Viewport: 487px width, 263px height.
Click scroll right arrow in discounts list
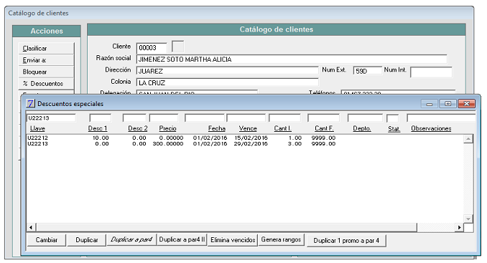(x=459, y=227)
